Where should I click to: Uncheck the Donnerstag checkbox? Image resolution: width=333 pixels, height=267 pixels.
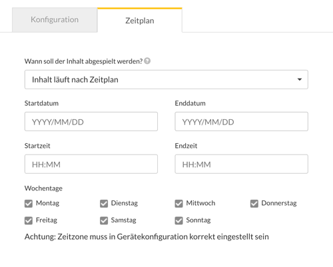254,203
